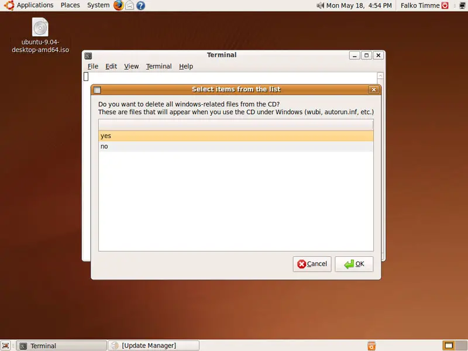Minimize the Terminal window
This screenshot has width=468, height=351.
click(x=355, y=55)
